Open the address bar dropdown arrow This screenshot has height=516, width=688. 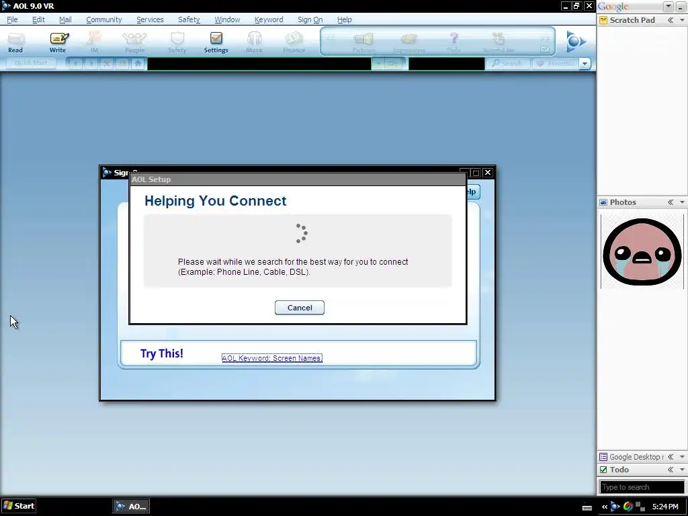[378, 64]
